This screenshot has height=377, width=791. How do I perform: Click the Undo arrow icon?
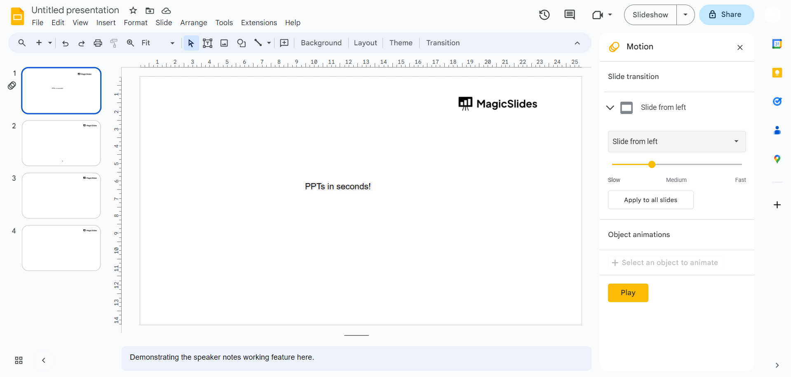coord(65,43)
